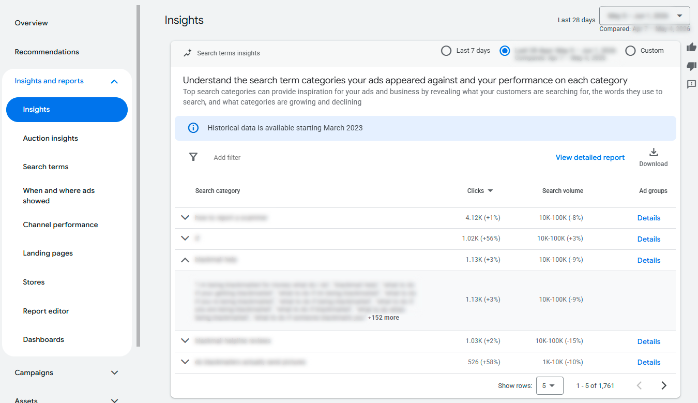Open Recommendations in the sidebar
The height and width of the screenshot is (403, 698).
point(47,52)
